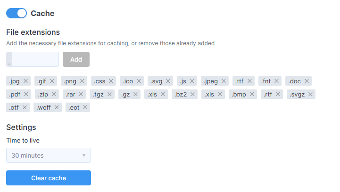The image size is (340, 192).
Task: Remove the .gif extension tag
Action: 52,81
